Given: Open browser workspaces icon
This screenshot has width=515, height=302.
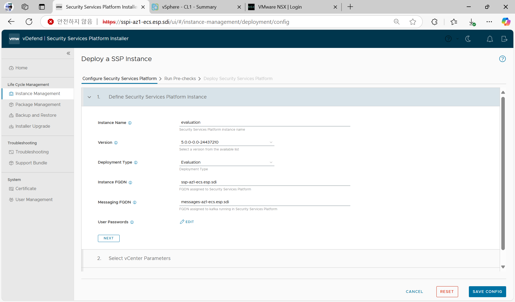Looking at the screenshot, I should pos(25,7).
